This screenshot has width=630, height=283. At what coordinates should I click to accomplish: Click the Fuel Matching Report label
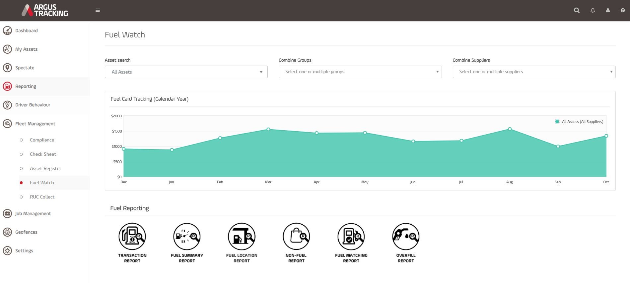351,258
